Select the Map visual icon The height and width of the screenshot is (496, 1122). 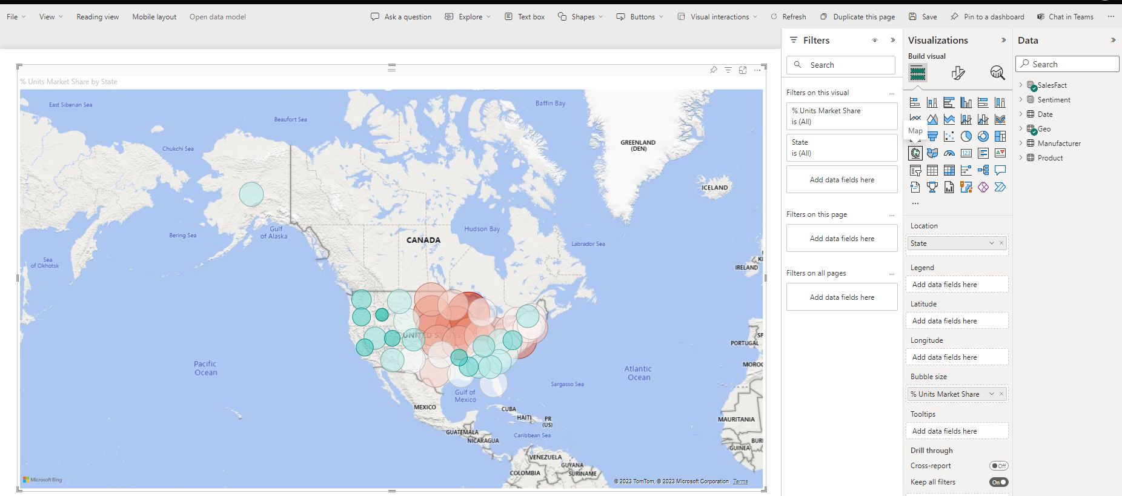(x=915, y=153)
